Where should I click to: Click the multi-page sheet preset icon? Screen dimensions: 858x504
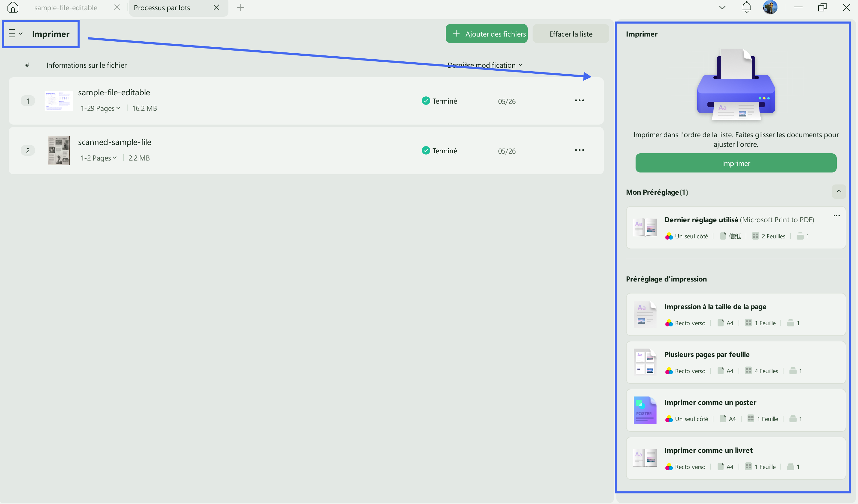click(x=645, y=362)
